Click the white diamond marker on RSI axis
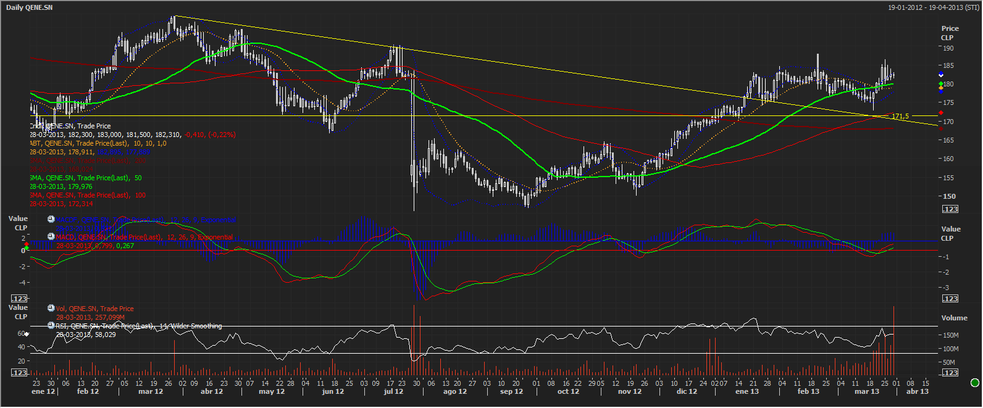The height and width of the screenshot is (408, 983). tap(27, 334)
